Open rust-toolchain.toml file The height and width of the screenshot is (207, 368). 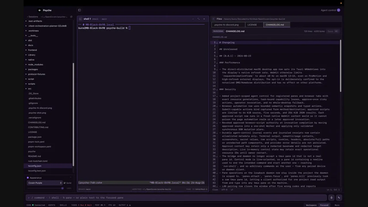(38, 161)
